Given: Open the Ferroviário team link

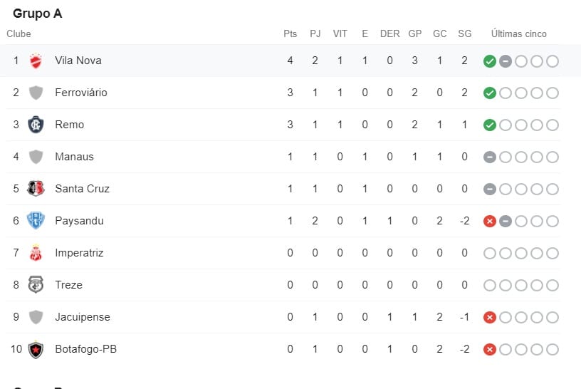Looking at the screenshot, I should coord(80,93).
